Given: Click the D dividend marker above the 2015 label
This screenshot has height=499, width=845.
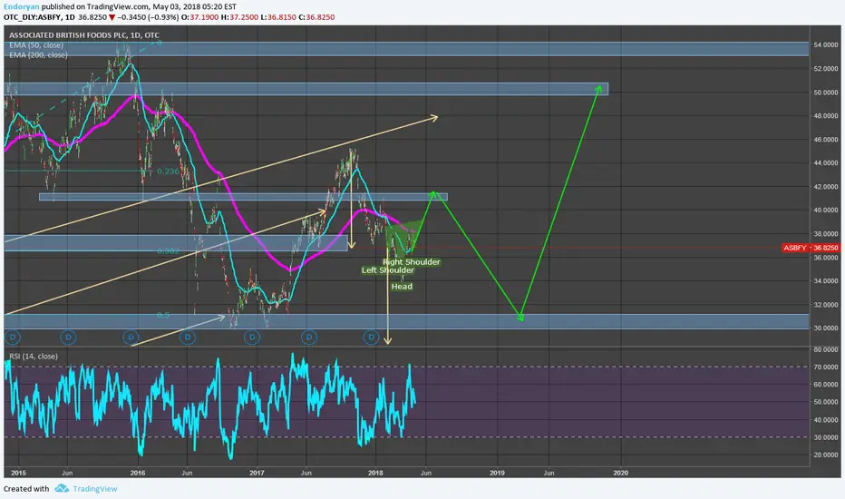Looking at the screenshot, I should pyautogui.click(x=13, y=338).
